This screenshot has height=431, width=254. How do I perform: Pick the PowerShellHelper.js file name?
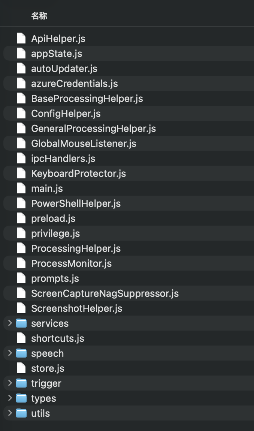(76, 204)
